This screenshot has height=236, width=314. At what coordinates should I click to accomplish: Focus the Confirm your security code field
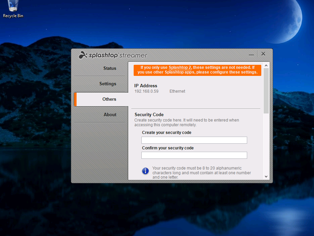pyautogui.click(x=194, y=155)
